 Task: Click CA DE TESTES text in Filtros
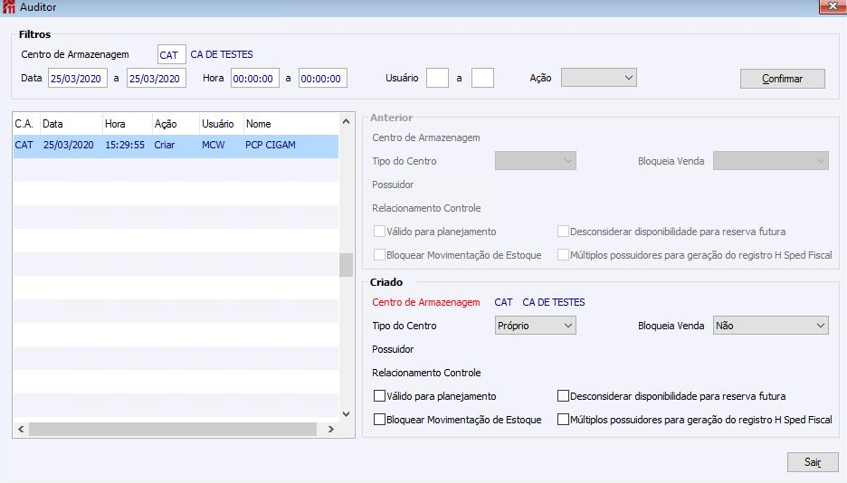click(222, 54)
